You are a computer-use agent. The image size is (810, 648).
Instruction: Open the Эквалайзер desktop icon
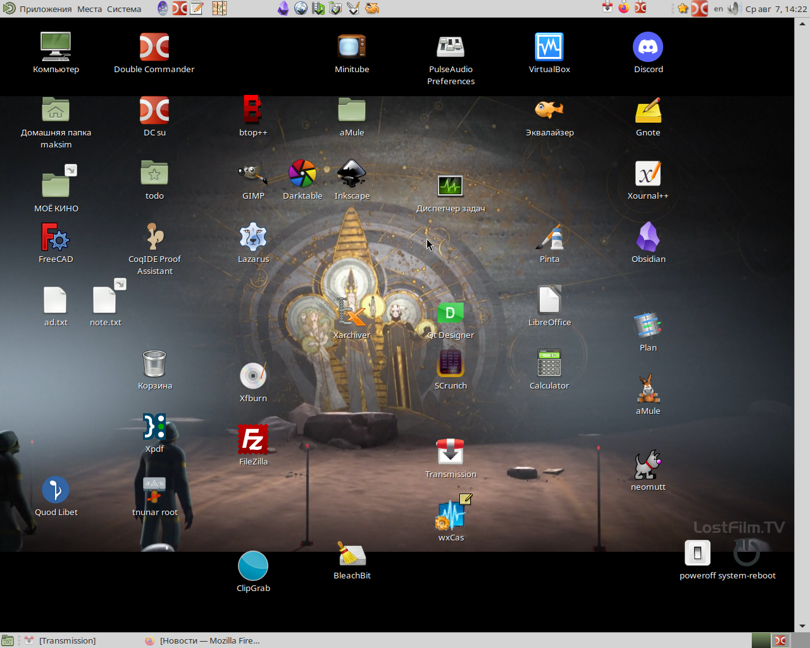(549, 111)
